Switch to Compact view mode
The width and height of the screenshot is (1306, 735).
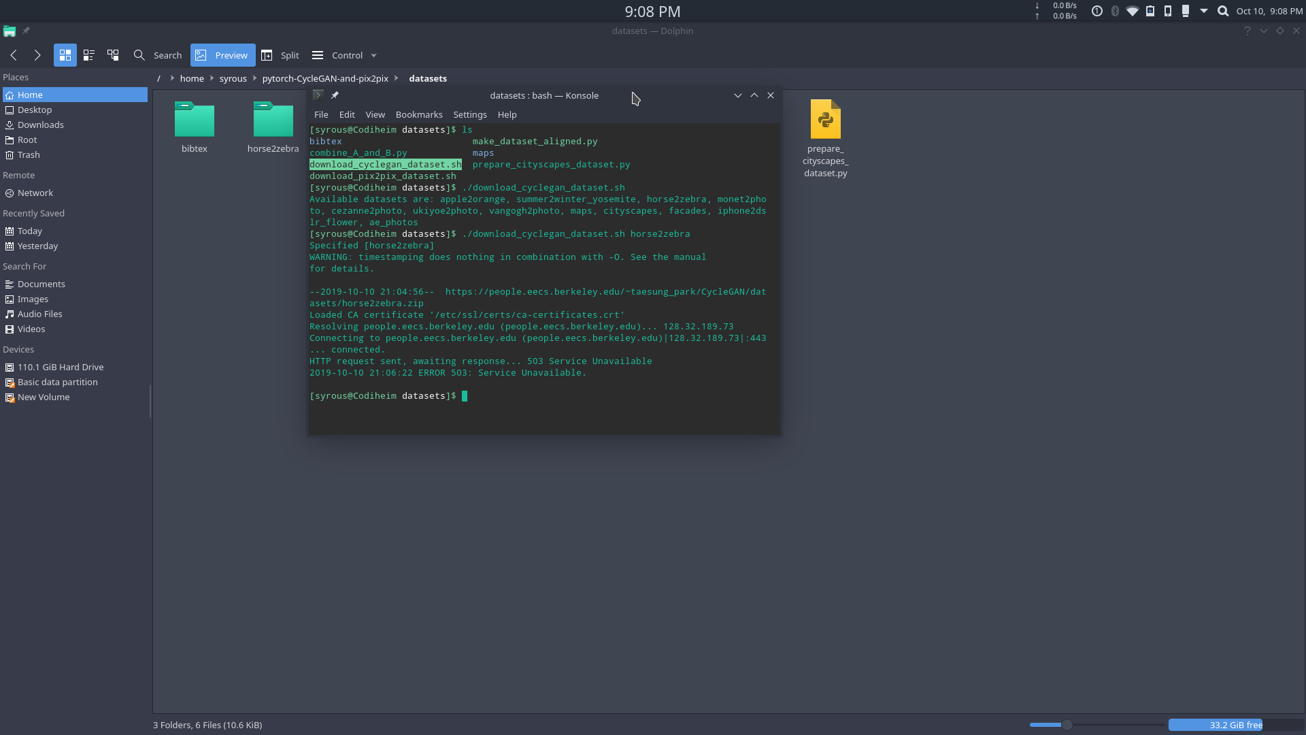[89, 55]
